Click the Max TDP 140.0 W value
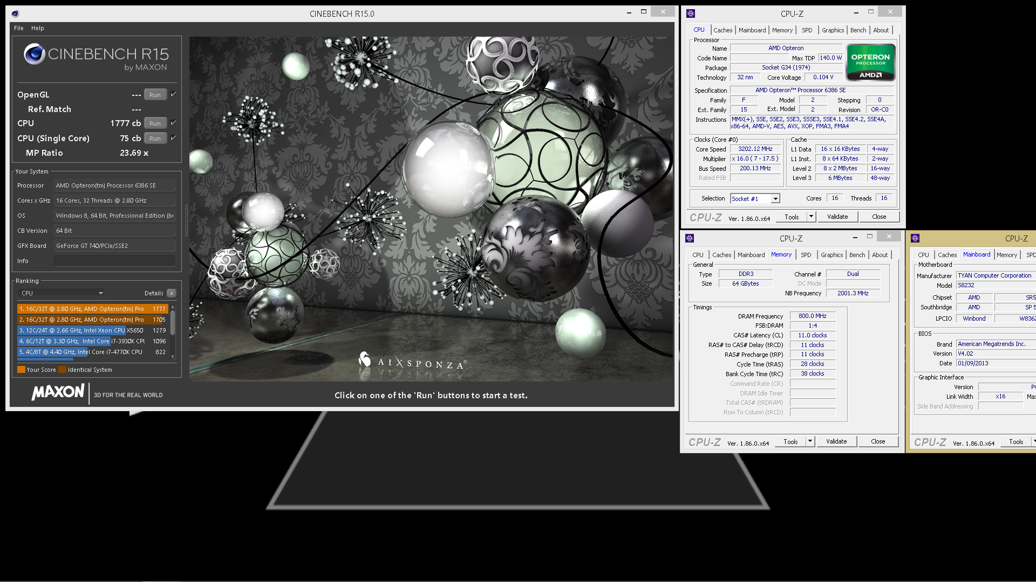The width and height of the screenshot is (1036, 582). [x=830, y=58]
